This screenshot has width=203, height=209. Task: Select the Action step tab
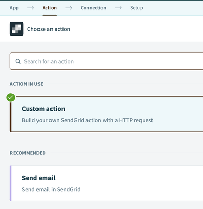49,8
